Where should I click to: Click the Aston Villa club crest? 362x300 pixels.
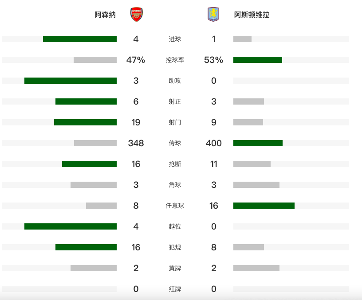point(213,15)
